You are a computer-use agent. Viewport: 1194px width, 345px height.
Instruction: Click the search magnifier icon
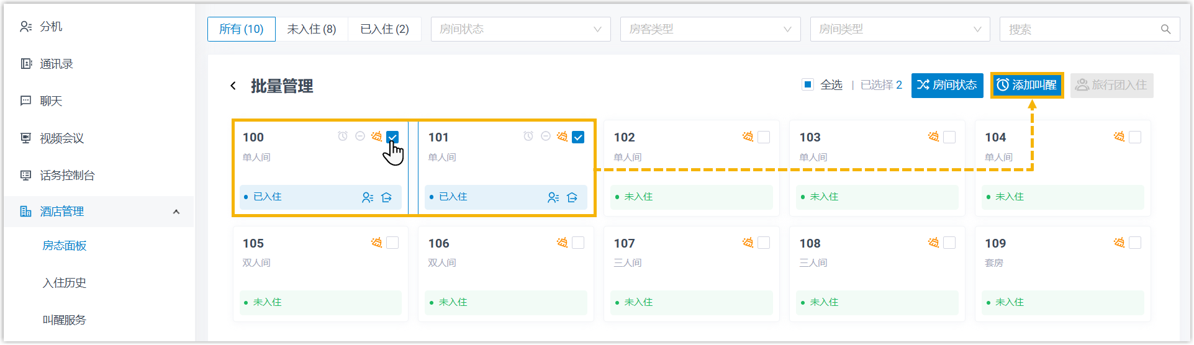1165,29
